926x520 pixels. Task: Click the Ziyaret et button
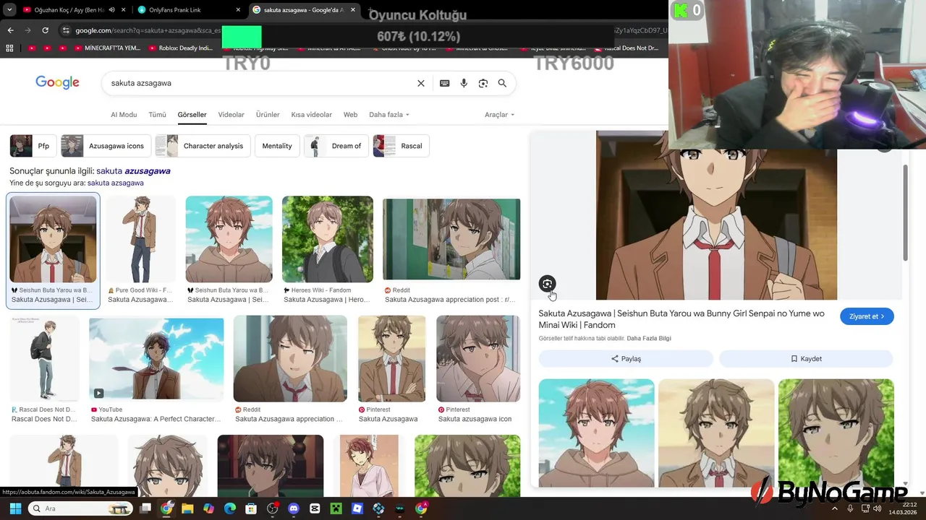pyautogui.click(x=867, y=316)
